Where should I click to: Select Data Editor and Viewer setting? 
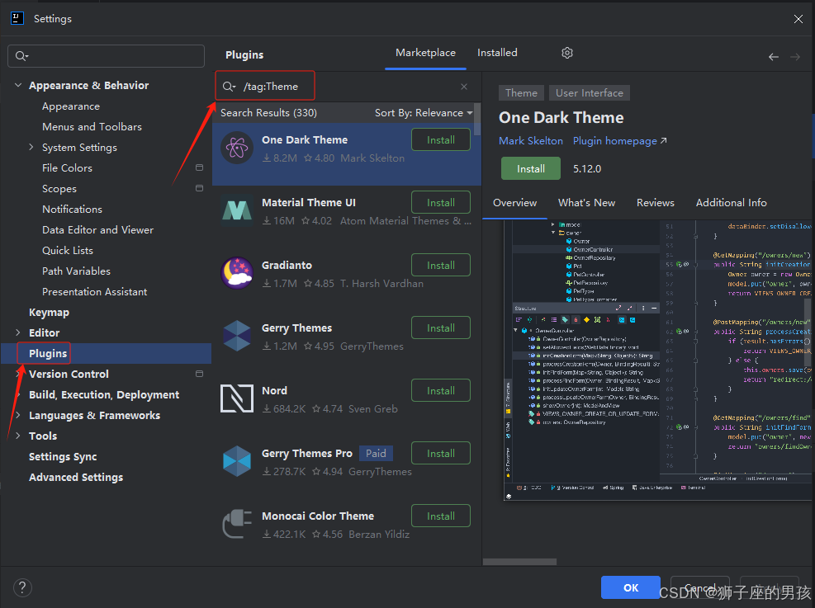pyautogui.click(x=97, y=230)
